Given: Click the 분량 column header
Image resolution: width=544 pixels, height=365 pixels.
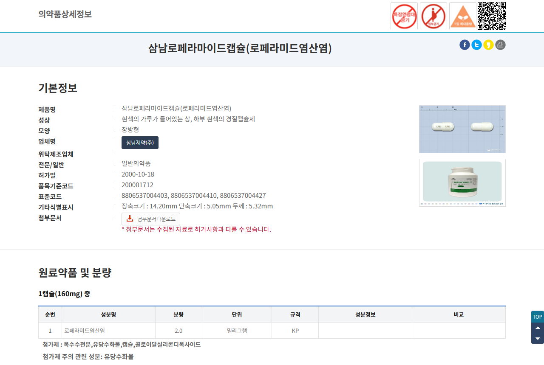Looking at the screenshot, I should coord(178,314).
